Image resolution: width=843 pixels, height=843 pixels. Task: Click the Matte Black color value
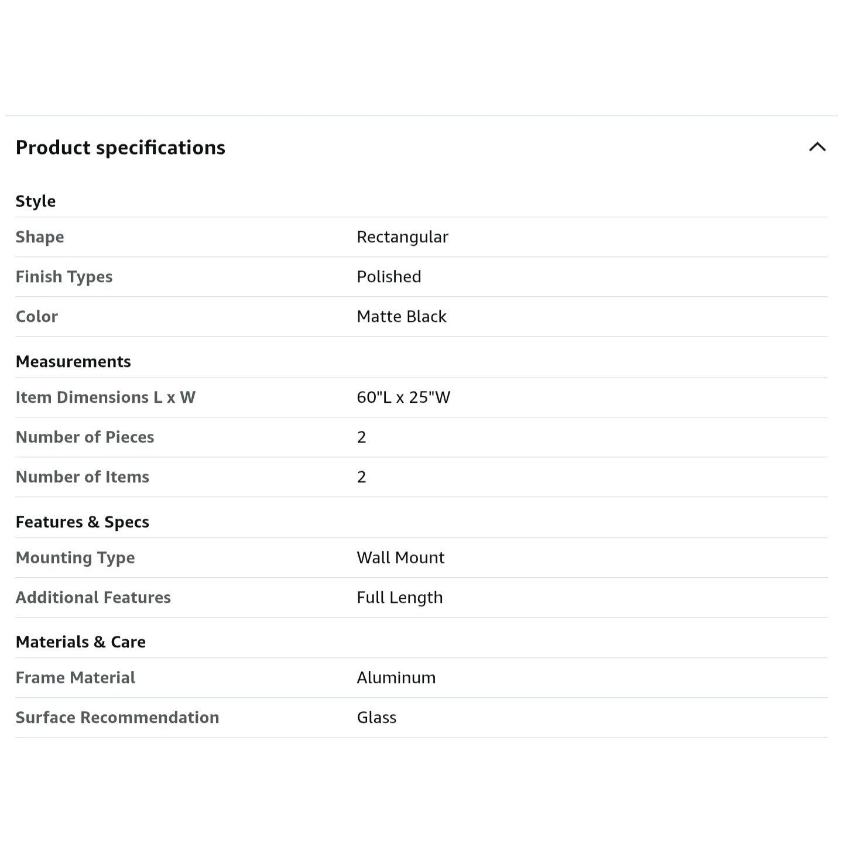(402, 317)
